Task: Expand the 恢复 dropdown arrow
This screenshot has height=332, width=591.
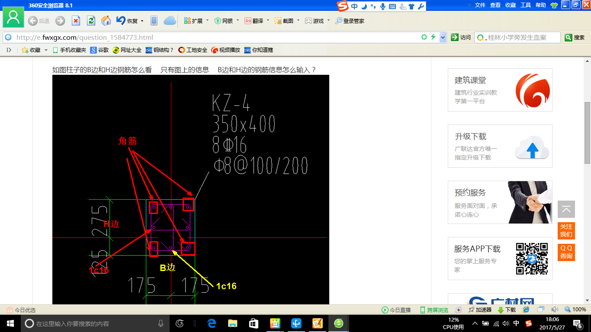Action: [x=142, y=21]
